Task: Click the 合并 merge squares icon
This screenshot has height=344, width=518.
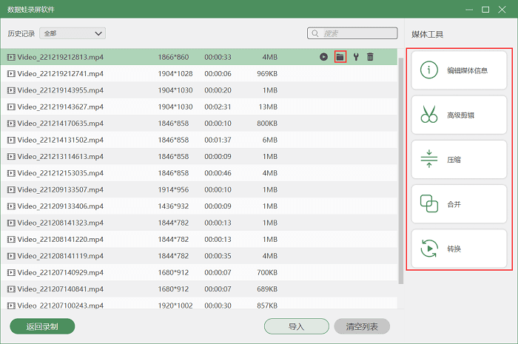Action: point(428,203)
